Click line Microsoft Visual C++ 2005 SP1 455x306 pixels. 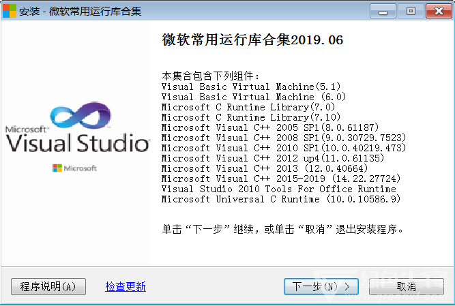point(270,127)
